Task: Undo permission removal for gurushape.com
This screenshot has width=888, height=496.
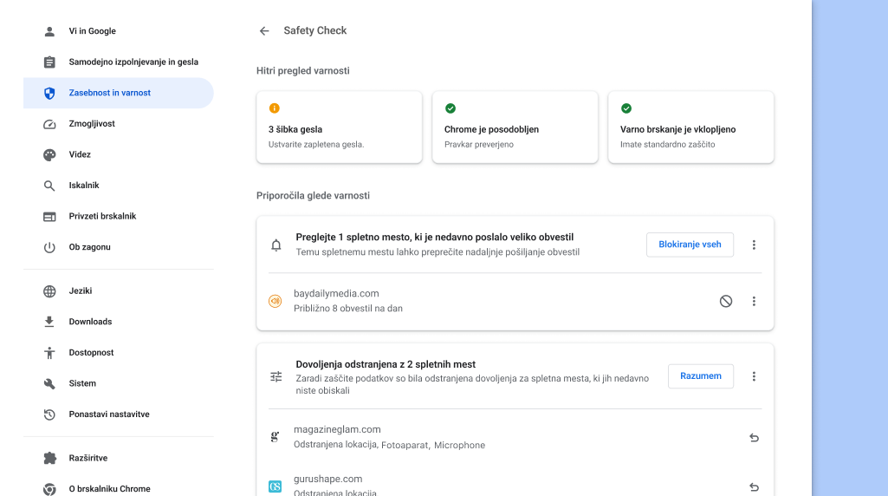Action: pyautogui.click(x=754, y=487)
